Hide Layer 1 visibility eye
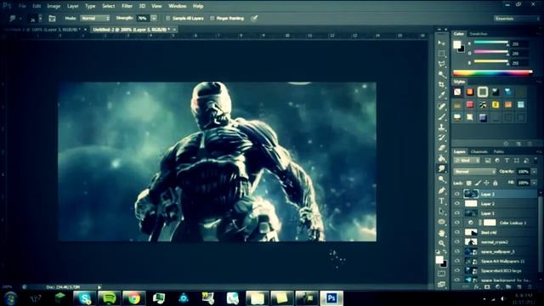 (x=457, y=213)
